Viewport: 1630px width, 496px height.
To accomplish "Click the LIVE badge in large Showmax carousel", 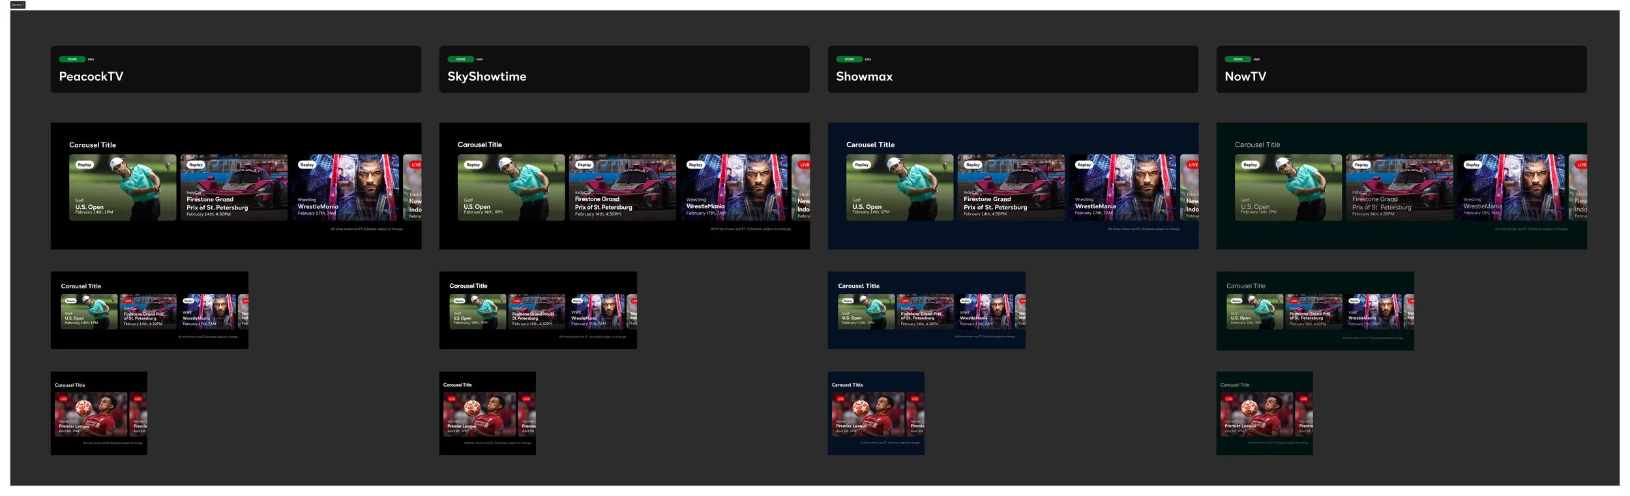I will [x=1193, y=165].
